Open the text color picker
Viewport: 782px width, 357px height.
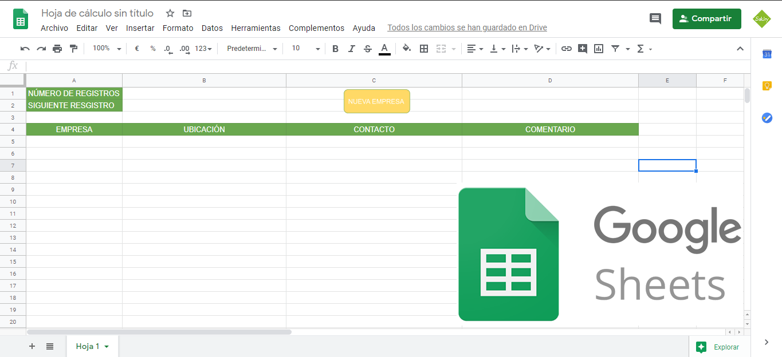384,49
